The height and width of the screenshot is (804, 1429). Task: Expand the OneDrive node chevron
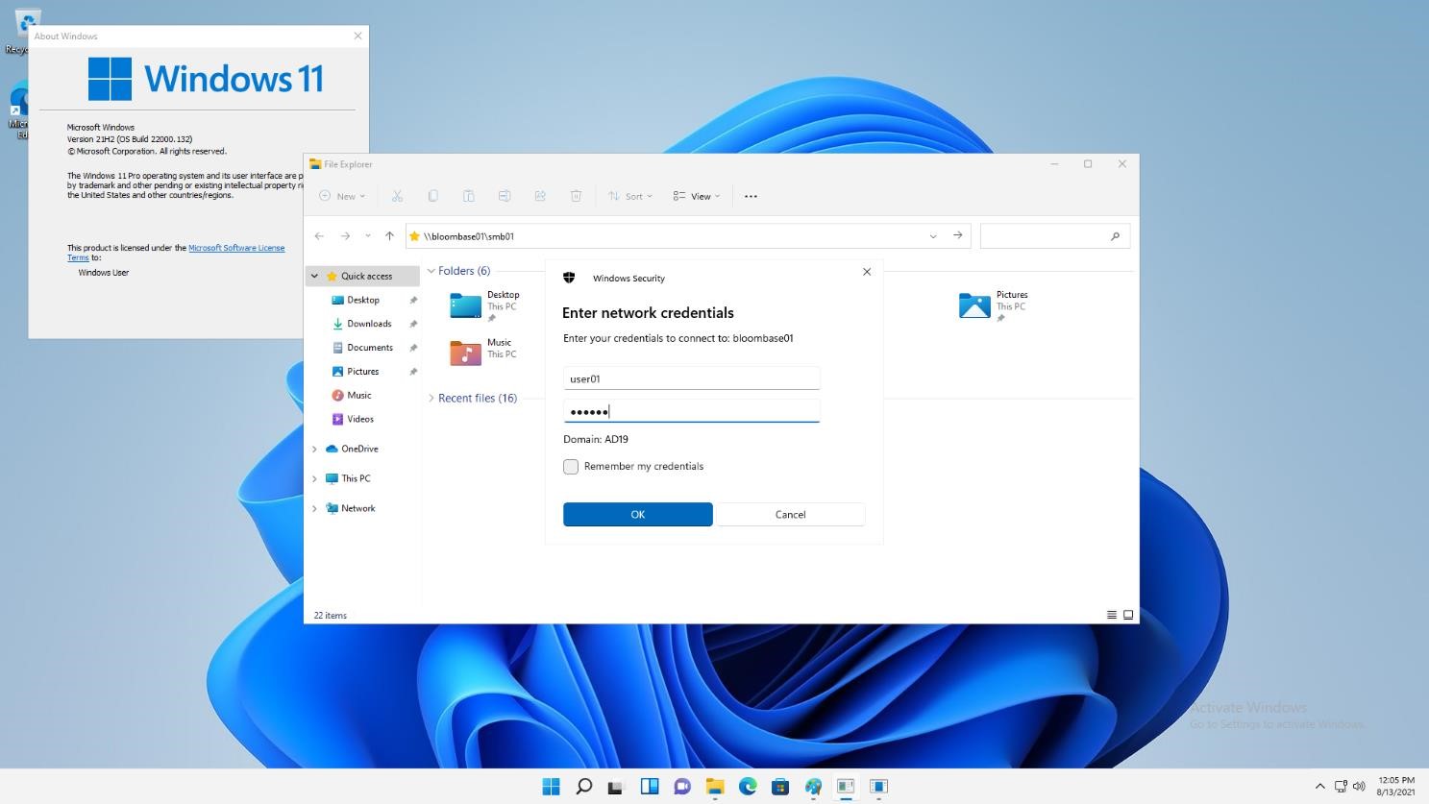click(314, 449)
